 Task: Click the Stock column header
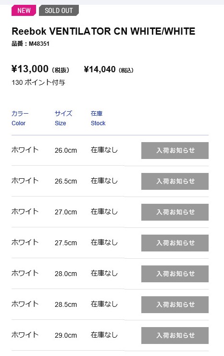click(x=98, y=119)
